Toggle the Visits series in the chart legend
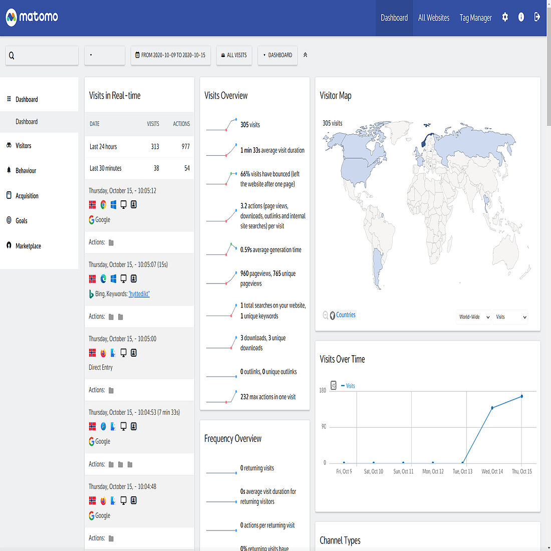Viewport: 551px width, 551px height. tap(348, 386)
